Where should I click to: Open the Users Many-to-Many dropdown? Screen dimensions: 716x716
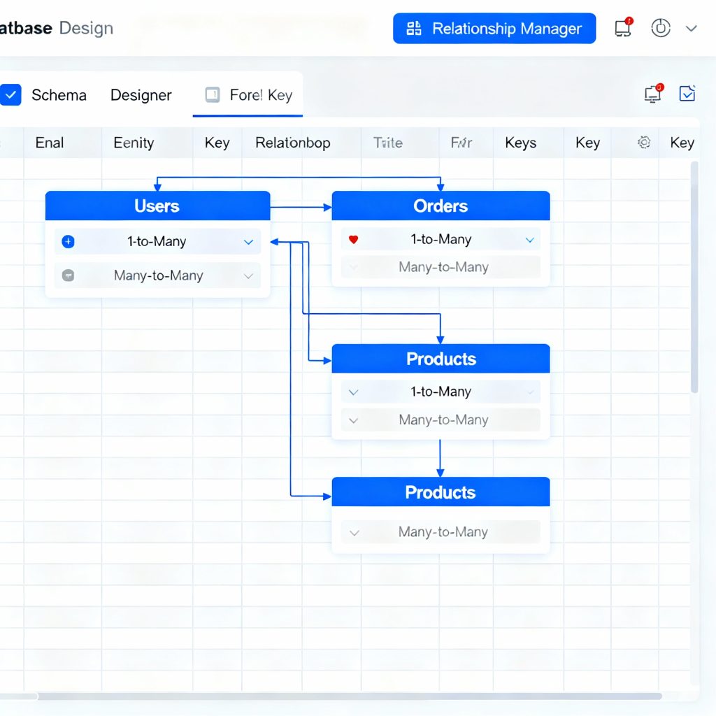coord(248,275)
